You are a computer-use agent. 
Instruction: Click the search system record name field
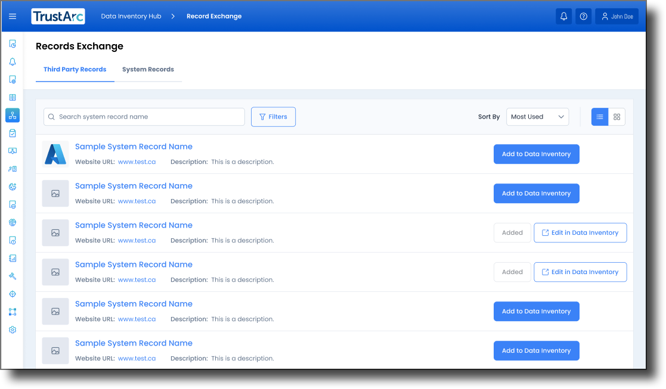[x=144, y=117]
